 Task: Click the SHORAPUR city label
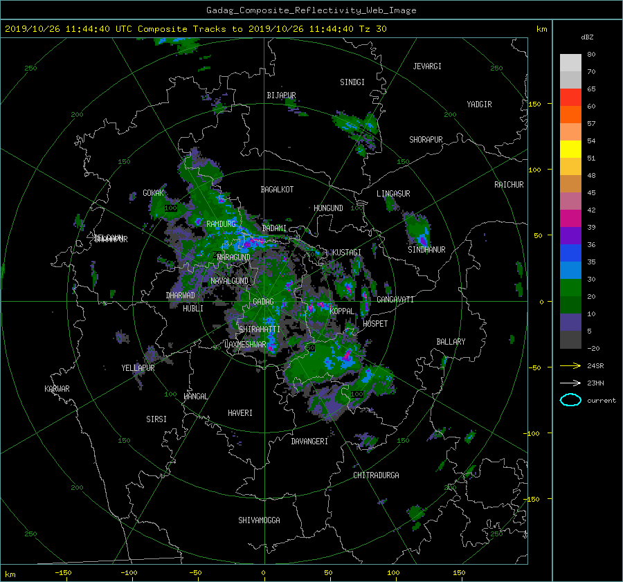pyautogui.click(x=426, y=140)
